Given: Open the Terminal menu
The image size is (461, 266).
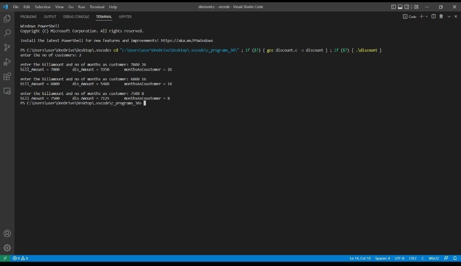Looking at the screenshot, I should (97, 7).
